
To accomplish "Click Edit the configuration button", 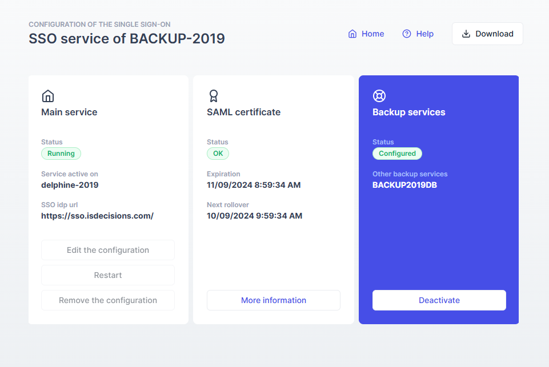I will (x=108, y=250).
